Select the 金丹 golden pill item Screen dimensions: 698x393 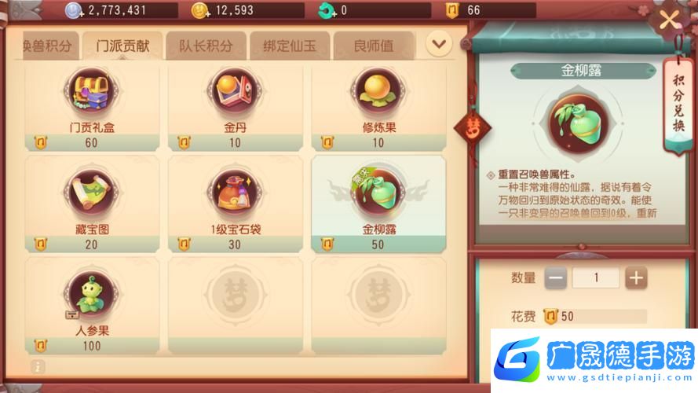point(236,107)
